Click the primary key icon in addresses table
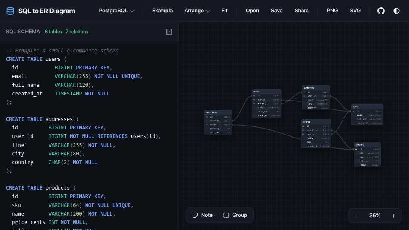Viewport: 409px width, 230px height. (304, 92)
